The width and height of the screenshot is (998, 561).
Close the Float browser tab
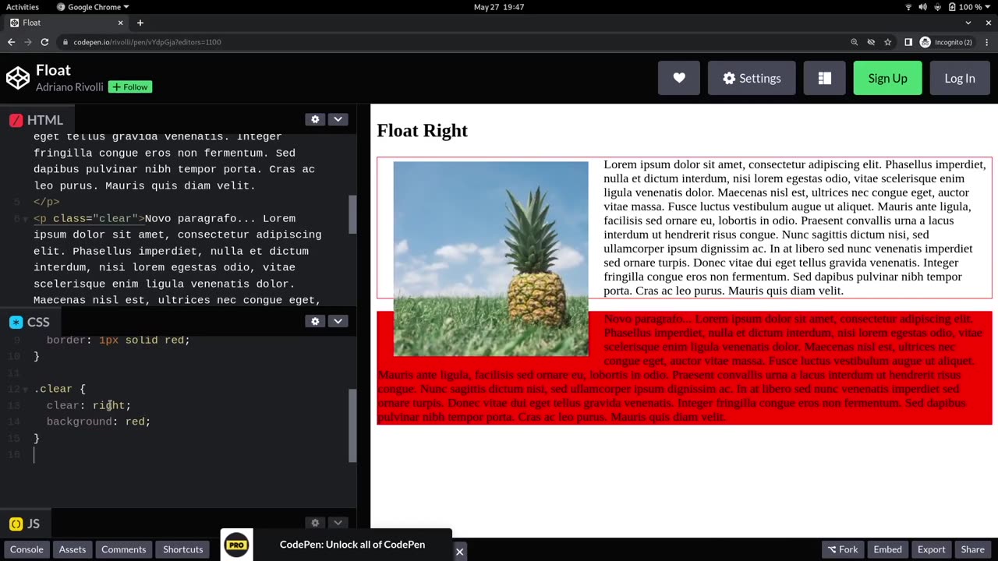[120, 23]
